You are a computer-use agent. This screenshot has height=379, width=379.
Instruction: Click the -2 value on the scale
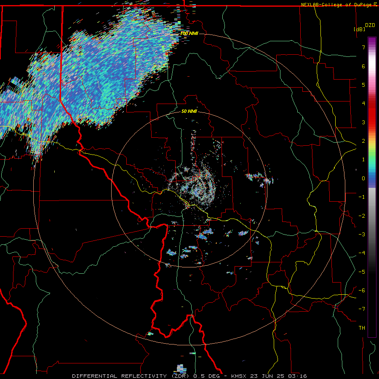point(362,216)
